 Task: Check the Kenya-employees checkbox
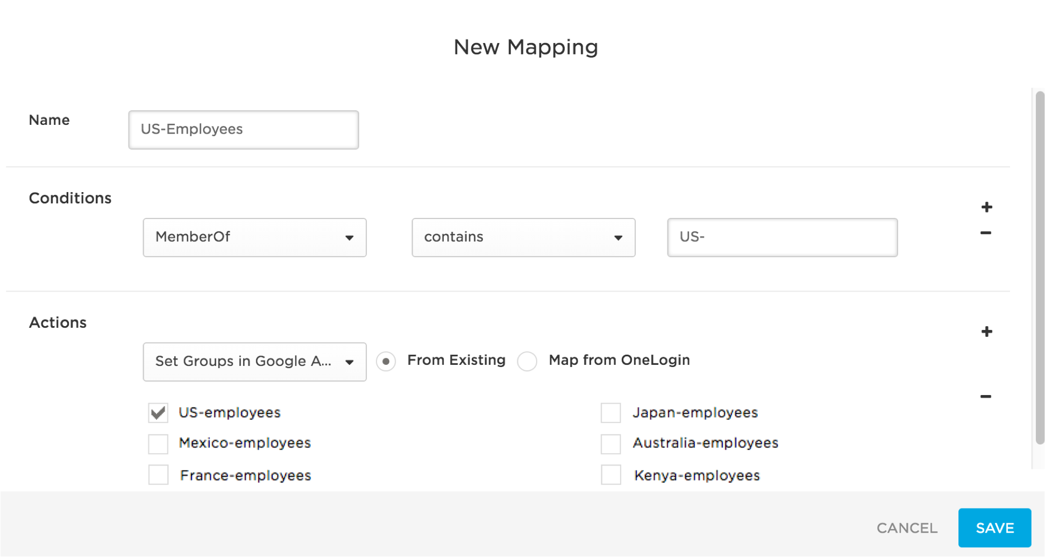coord(610,475)
